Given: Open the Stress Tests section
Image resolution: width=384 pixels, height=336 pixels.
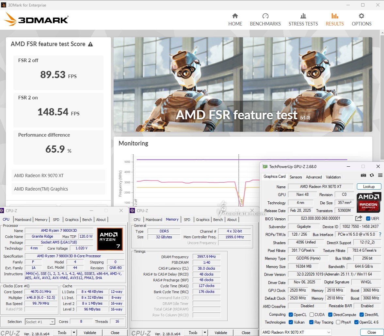Looking at the screenshot, I should (x=303, y=20).
